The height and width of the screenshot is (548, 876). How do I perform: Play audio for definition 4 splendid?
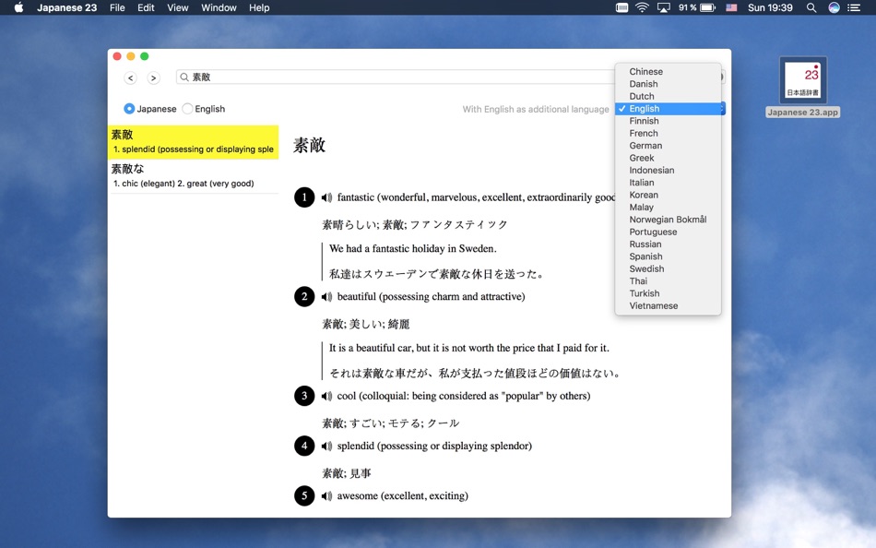326,446
